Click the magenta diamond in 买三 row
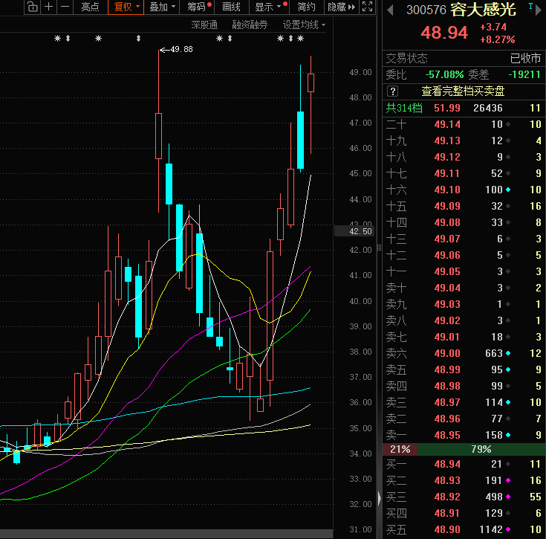Image resolution: width=546 pixels, height=539 pixels. [x=508, y=497]
